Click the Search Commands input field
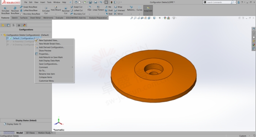This screenshot has height=137, width=256. click(218, 2)
